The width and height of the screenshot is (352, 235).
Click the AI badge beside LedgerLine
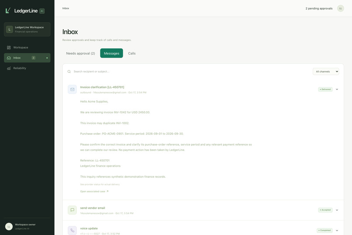point(42,11)
